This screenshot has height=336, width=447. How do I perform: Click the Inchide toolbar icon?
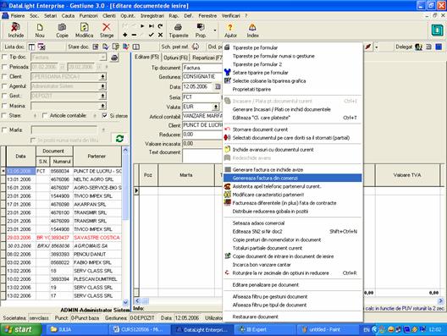(16, 30)
